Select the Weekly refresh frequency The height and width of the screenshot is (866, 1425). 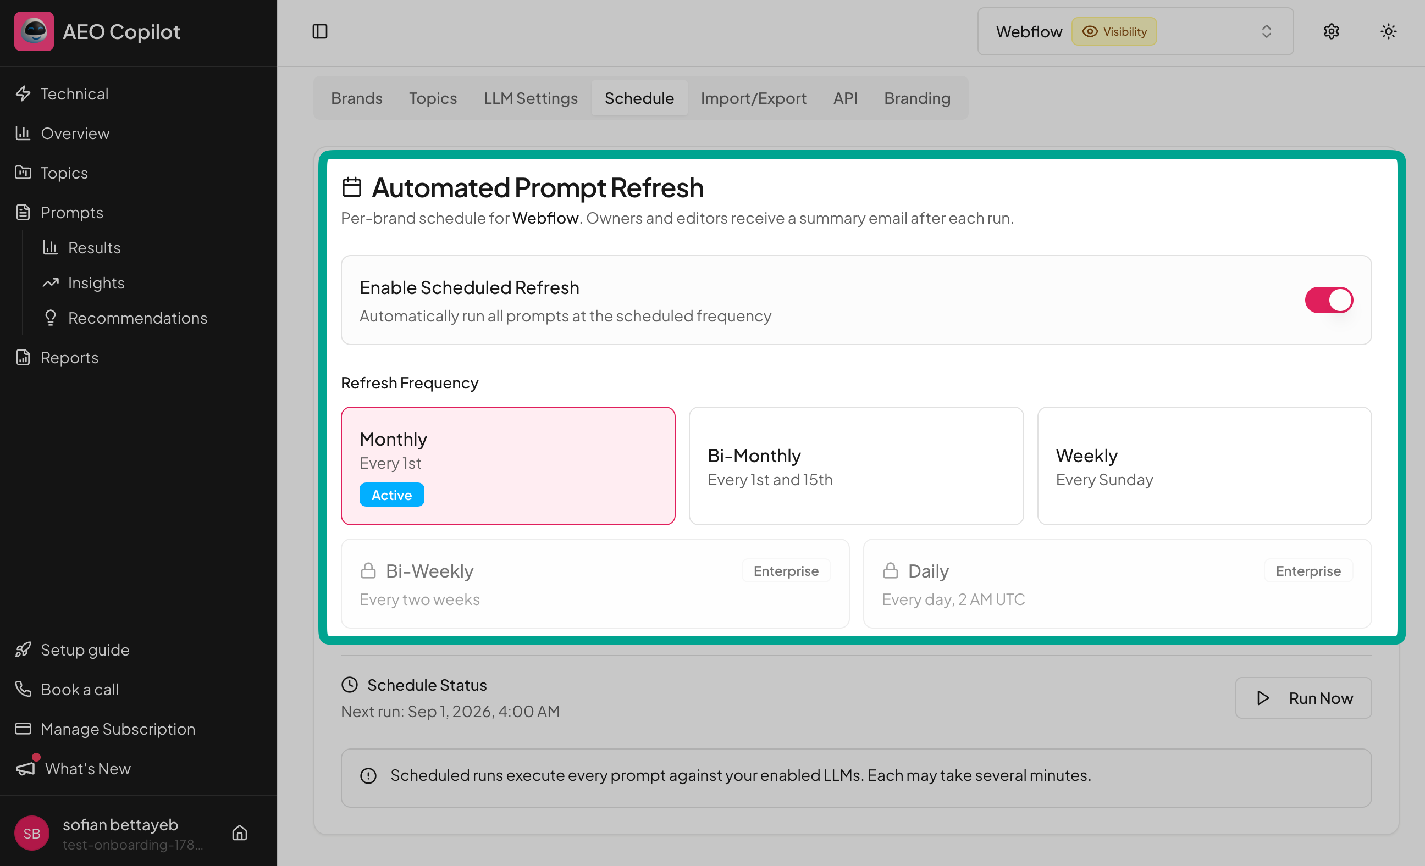(1204, 466)
